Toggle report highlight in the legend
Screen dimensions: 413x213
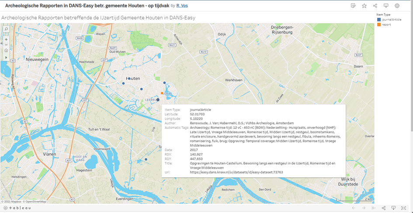pyautogui.click(x=386, y=25)
